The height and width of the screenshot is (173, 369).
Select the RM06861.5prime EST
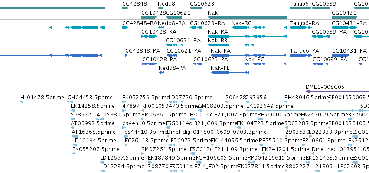point(143,119)
